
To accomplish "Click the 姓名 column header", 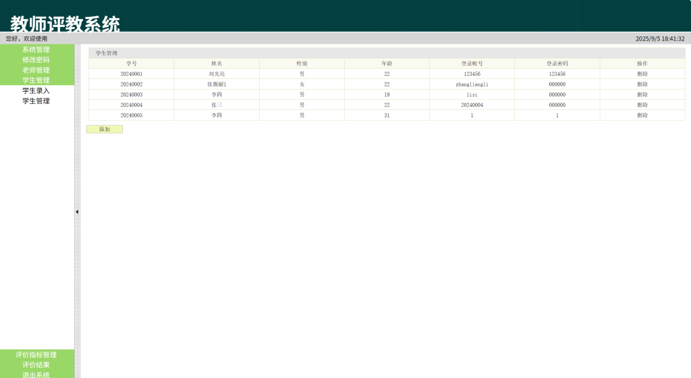I will tap(217, 63).
